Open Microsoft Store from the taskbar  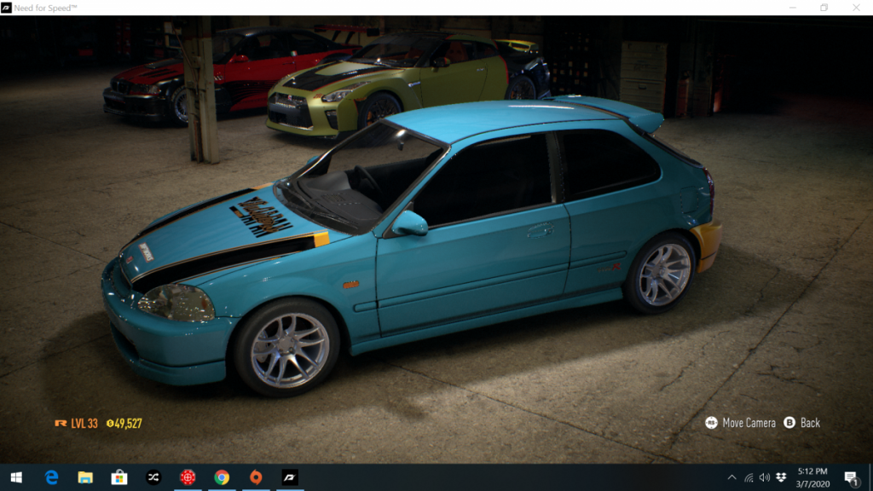tap(119, 477)
